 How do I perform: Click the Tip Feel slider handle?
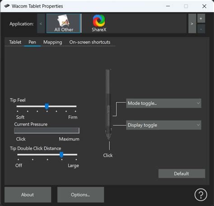pos(47,106)
